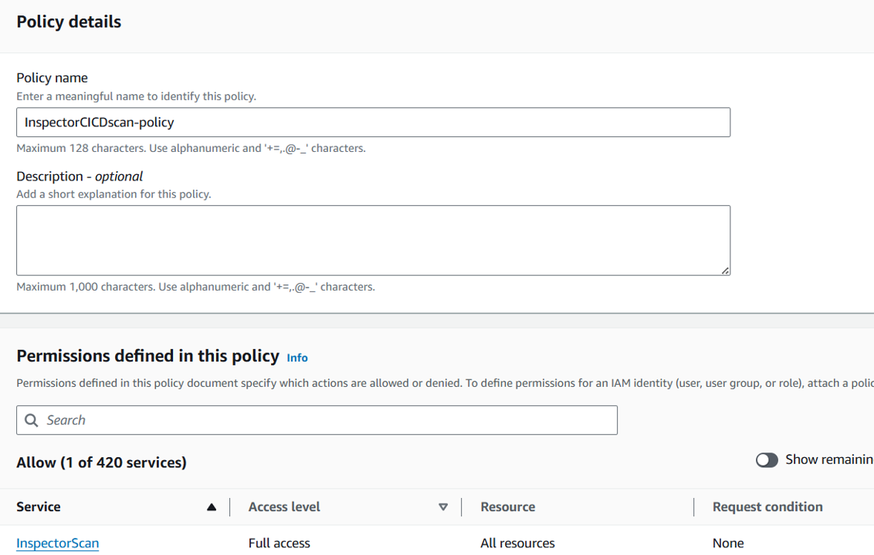Image resolution: width=874 pixels, height=555 pixels.
Task: Click the Service column header
Action: click(x=39, y=507)
